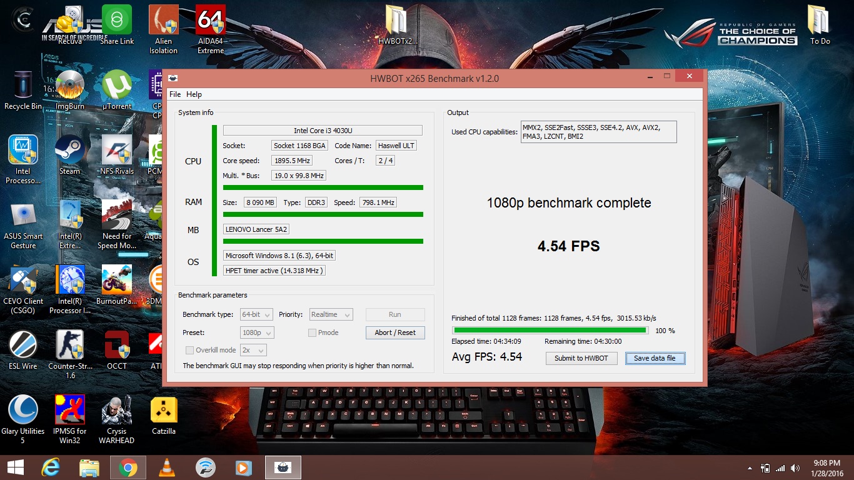The width and height of the screenshot is (854, 480).
Task: Open IPMSG for Win32 shortcut
Action: [70, 420]
